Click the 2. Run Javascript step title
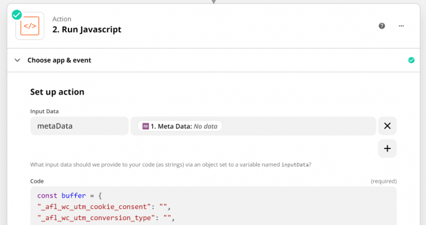 click(x=86, y=30)
